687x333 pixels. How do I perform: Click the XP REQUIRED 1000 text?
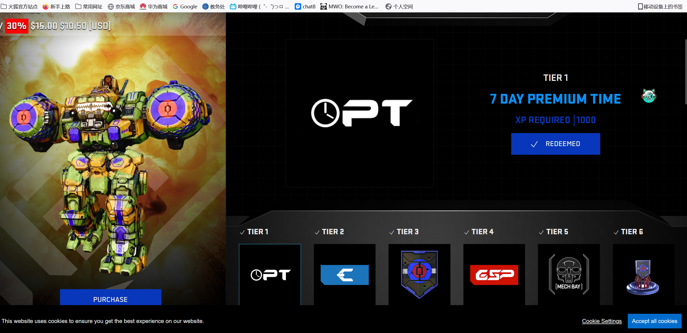555,120
